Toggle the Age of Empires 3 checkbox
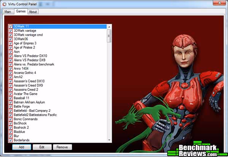Image resolution: width=228 pixels, height=157 pixels. 11,43
